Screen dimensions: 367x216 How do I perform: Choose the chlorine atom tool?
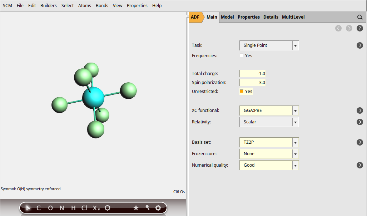pyautogui.click(x=84, y=208)
